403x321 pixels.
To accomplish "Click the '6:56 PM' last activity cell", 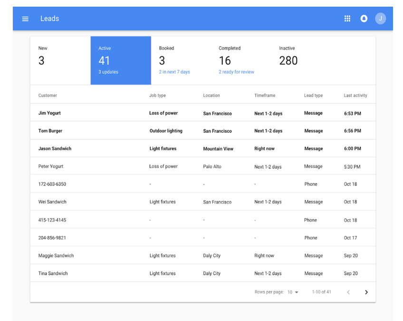I will [352, 131].
